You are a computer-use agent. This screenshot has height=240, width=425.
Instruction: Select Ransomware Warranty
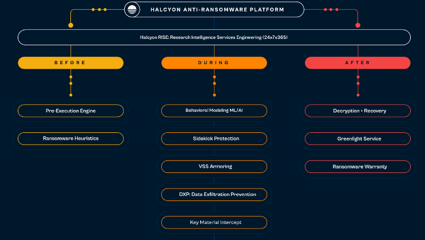click(358, 167)
